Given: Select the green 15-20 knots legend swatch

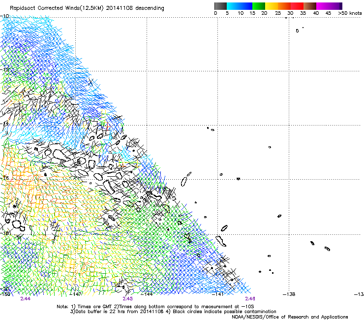Looking at the screenshot, I should pos(259,6).
